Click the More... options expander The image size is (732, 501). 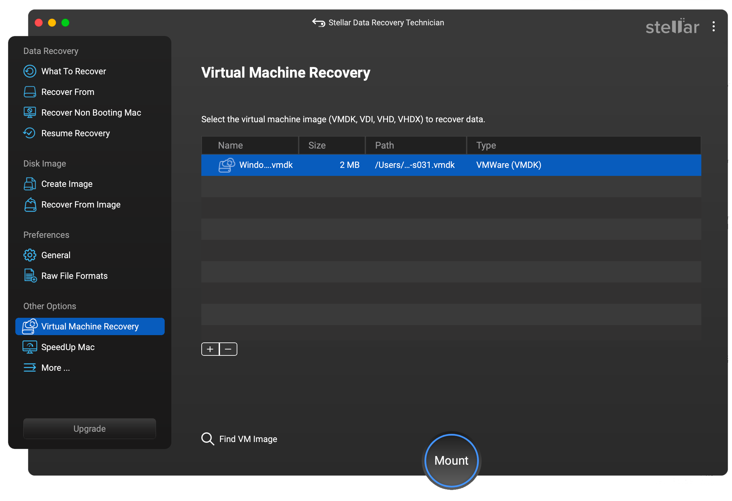[x=56, y=367]
